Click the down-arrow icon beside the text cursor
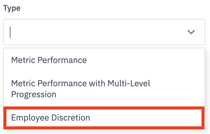Viewport: 210px width, 134px height. 191,32
